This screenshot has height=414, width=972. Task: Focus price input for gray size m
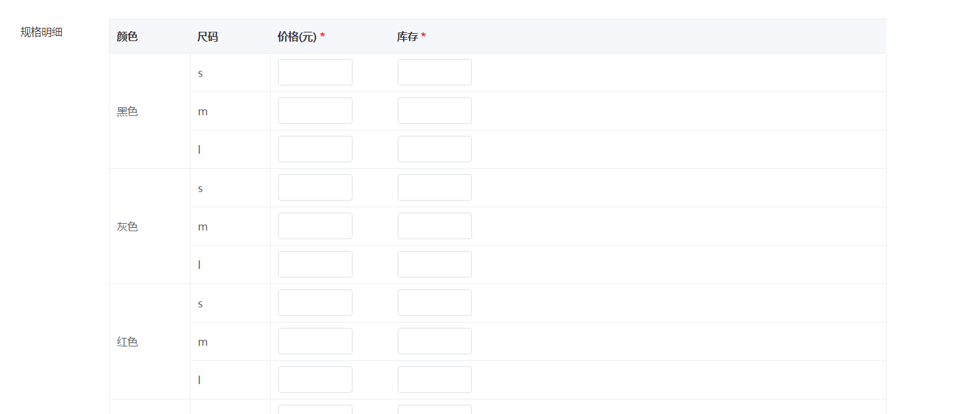pos(315,226)
